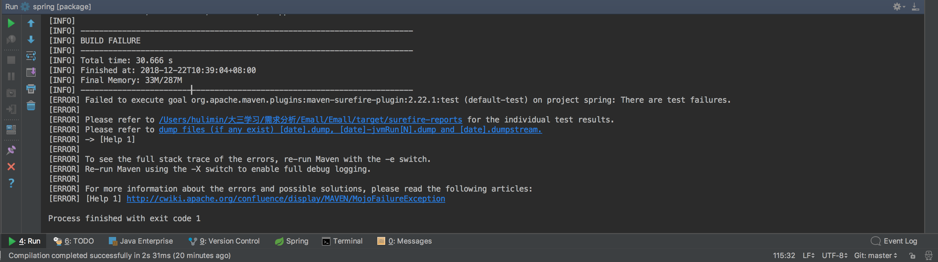Click the gray stop process icon
This screenshot has width=938, height=262.
[x=11, y=60]
